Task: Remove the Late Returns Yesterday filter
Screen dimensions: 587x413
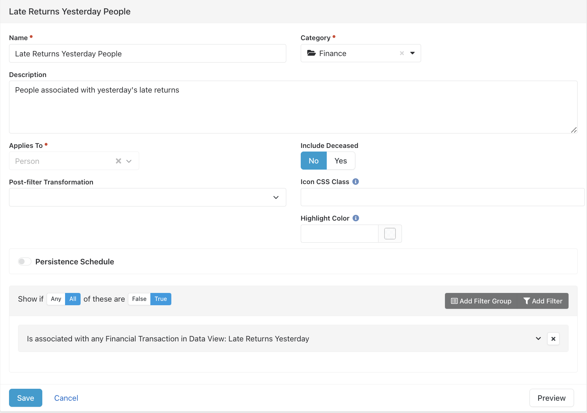Action: coord(553,339)
